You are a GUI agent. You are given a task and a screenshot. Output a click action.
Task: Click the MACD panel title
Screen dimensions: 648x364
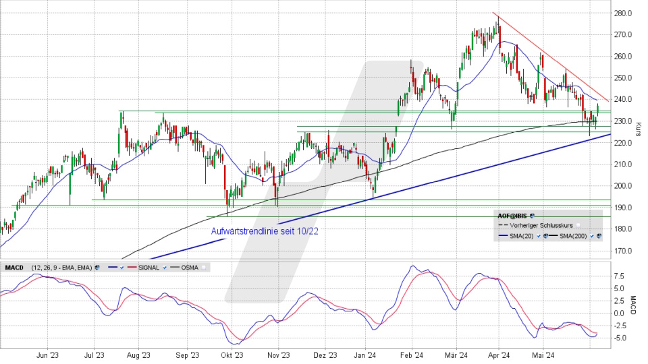pos(14,268)
